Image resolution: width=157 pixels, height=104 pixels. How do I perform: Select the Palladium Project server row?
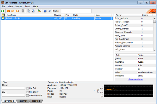(x=57, y=18)
